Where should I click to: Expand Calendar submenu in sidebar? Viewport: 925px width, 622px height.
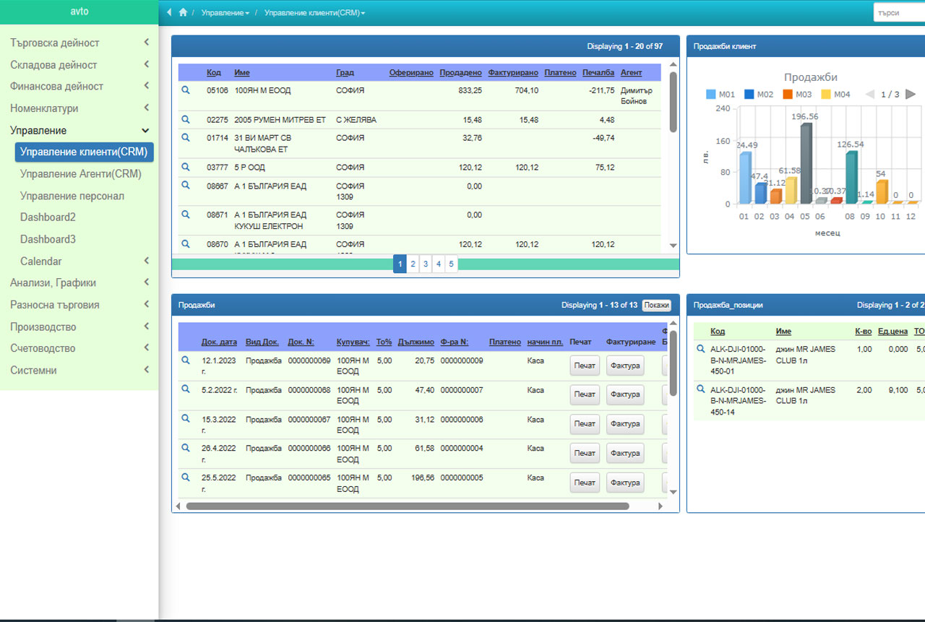[85, 261]
